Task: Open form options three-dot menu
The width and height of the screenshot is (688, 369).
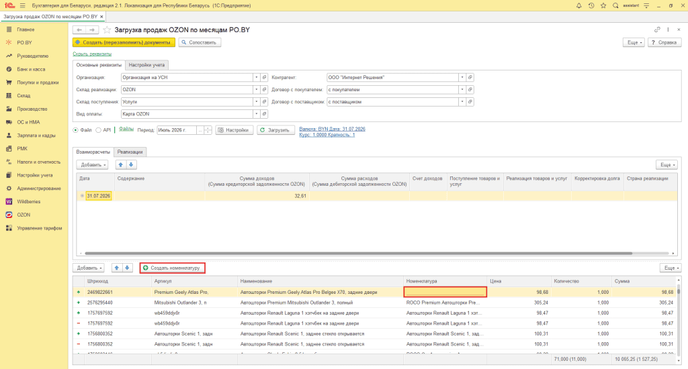Action: [668, 30]
